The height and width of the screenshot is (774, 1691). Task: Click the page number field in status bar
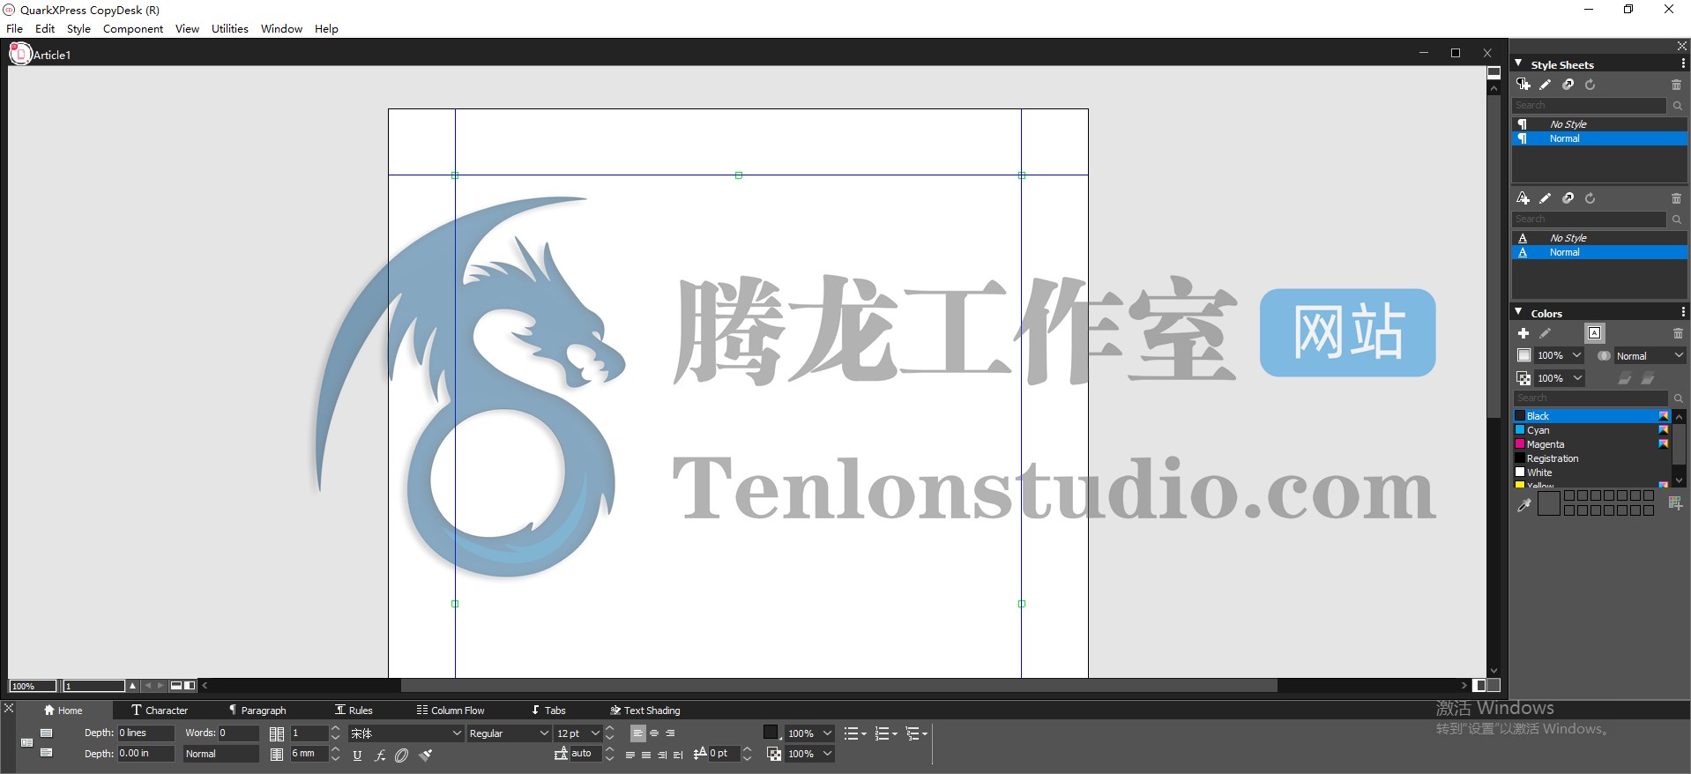(94, 686)
